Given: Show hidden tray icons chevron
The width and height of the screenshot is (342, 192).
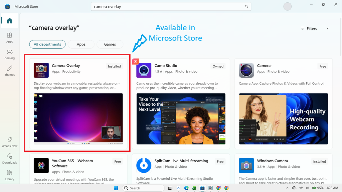Looking at the screenshot, I should pos(287,188).
